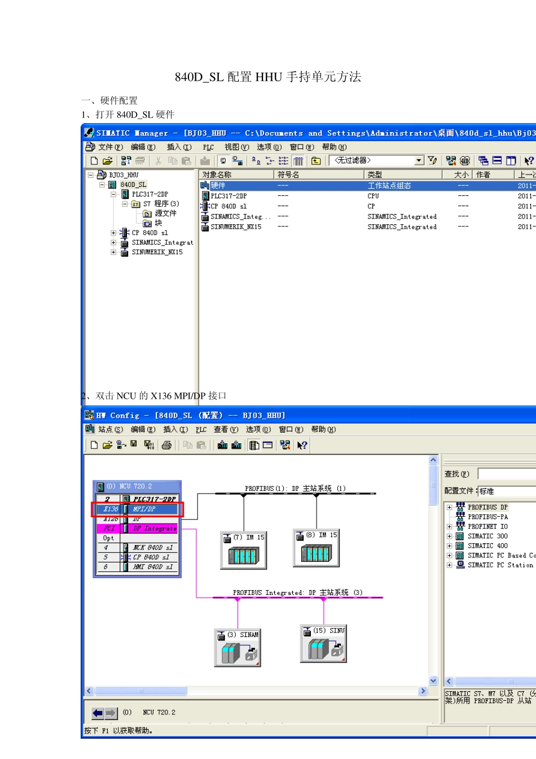Click New station icon in HW Config toolbar
Image resolution: width=536 pixels, height=759 pixels.
94,445
